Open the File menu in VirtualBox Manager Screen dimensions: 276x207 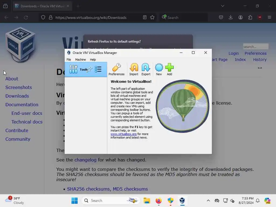tap(69, 60)
